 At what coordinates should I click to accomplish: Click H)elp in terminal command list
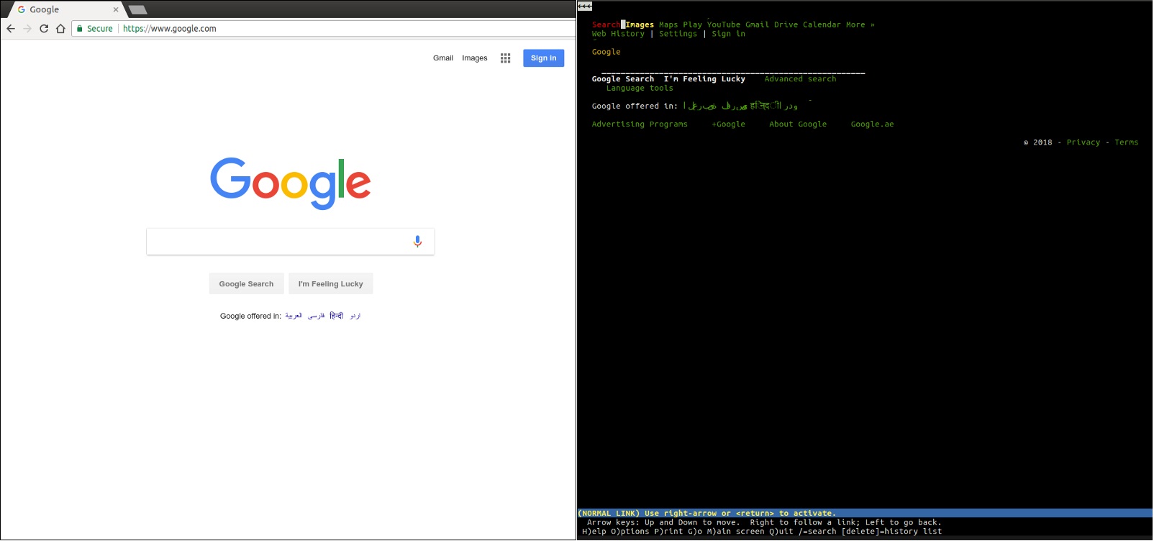coord(594,532)
